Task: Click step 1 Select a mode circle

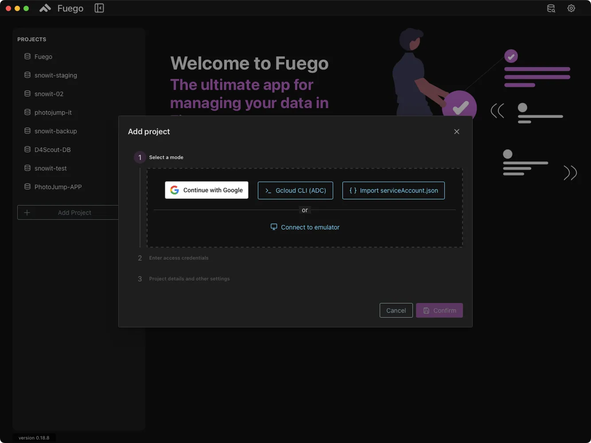Action: click(x=140, y=157)
